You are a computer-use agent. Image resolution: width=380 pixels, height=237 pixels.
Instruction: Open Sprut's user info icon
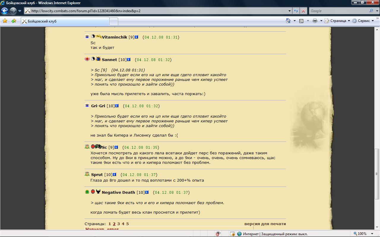click(x=115, y=174)
